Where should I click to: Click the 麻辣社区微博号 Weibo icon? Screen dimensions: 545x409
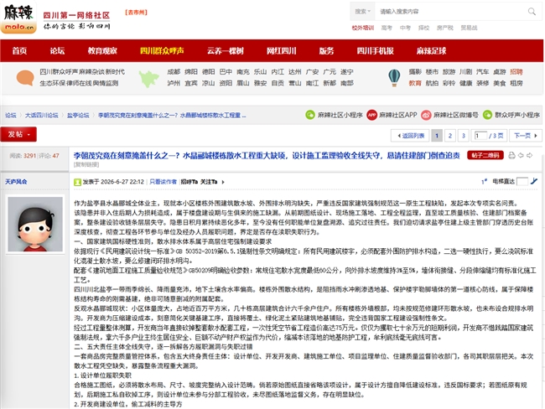(426, 115)
